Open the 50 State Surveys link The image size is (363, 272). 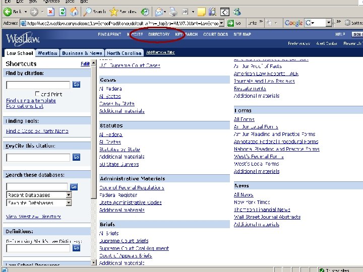(x=119, y=164)
